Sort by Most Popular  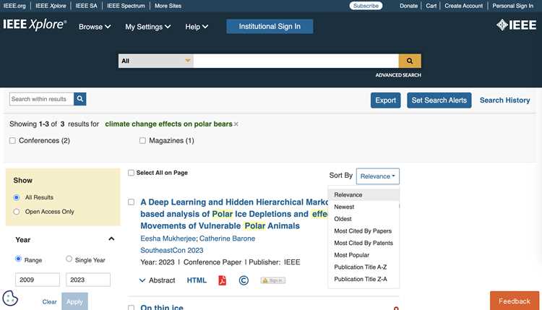(x=364, y=255)
